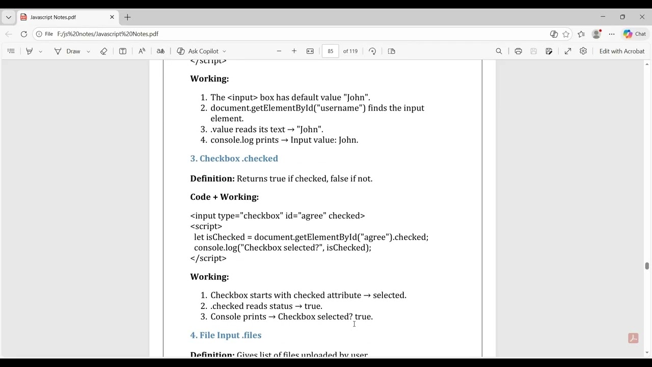Click the scroll down arrow
The image size is (652, 367).
click(x=647, y=352)
